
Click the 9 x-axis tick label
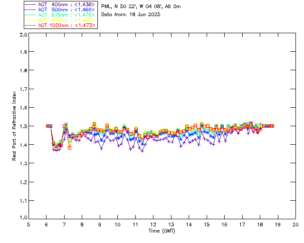100,224
